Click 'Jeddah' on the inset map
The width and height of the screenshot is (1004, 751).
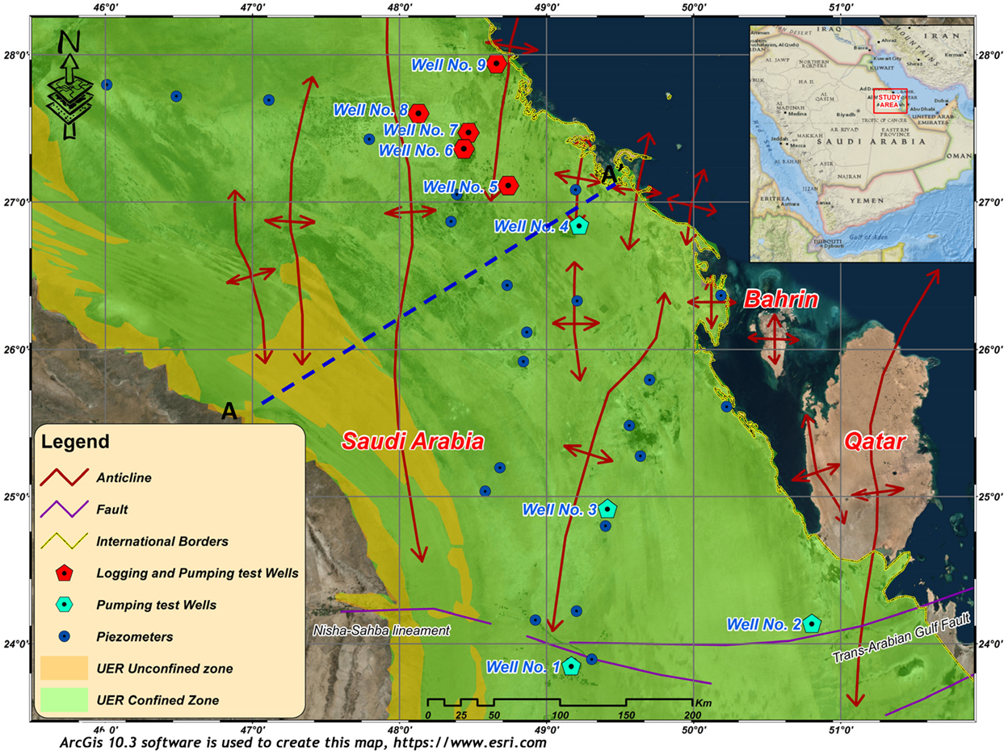click(779, 139)
